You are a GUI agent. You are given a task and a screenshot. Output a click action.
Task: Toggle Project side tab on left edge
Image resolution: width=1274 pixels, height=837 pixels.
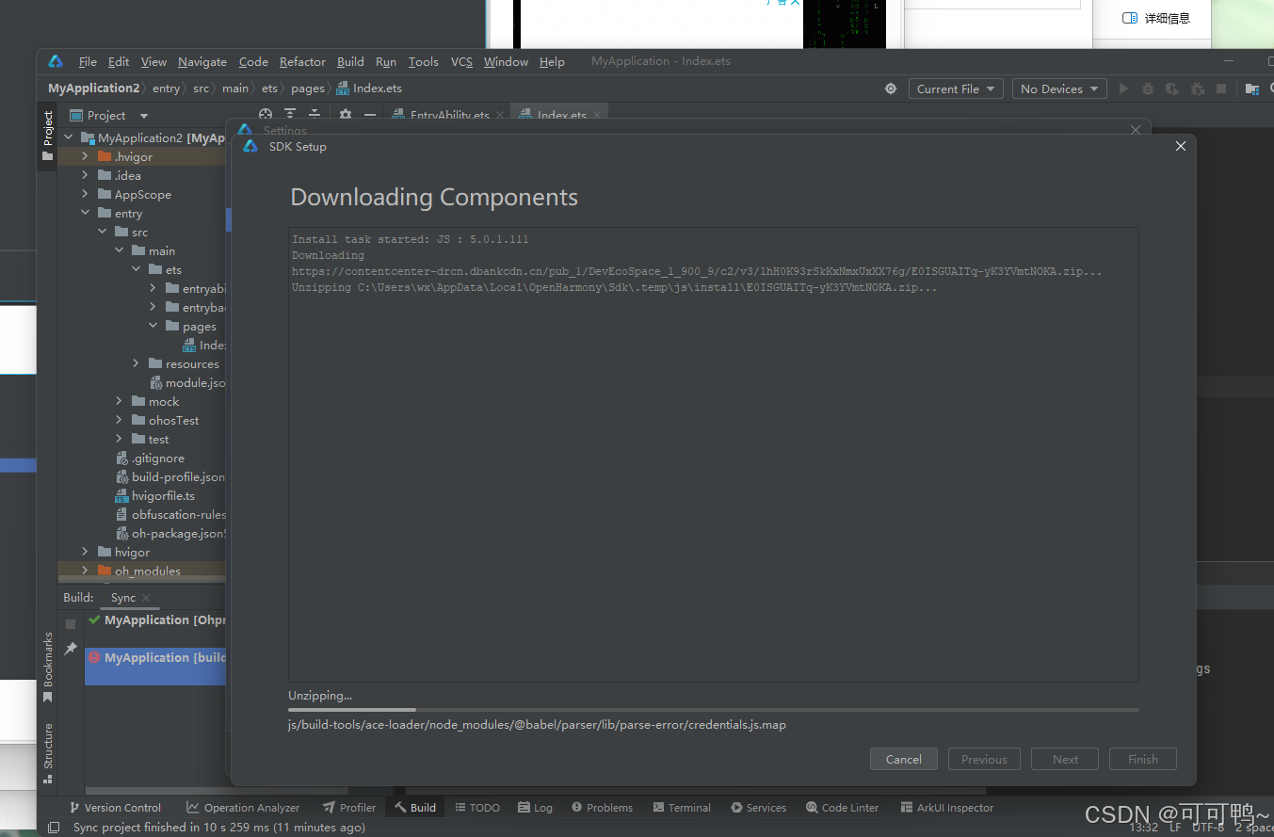pyautogui.click(x=47, y=137)
